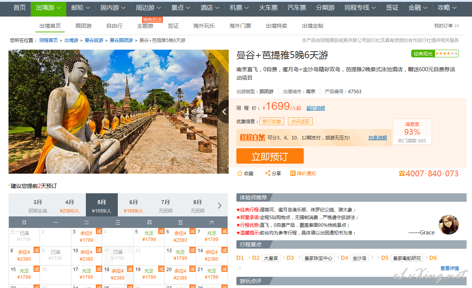Viewport: 472px width, 288px height.
Task: Select the 4月 month tab in the calendar
Action: [x=70, y=206]
